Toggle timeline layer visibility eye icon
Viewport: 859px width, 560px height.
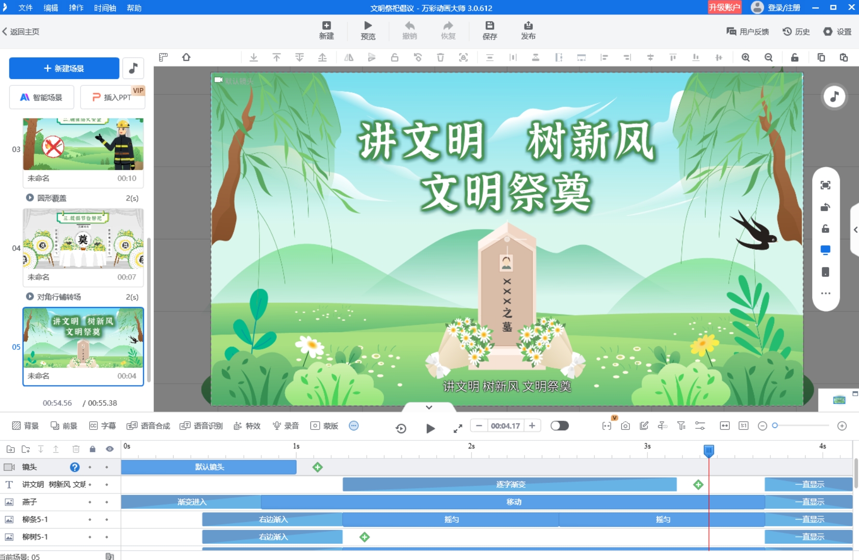click(x=110, y=449)
